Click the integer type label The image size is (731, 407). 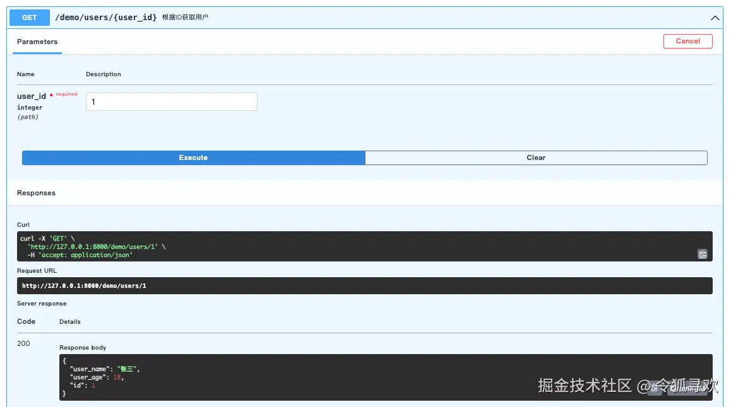[30, 108]
